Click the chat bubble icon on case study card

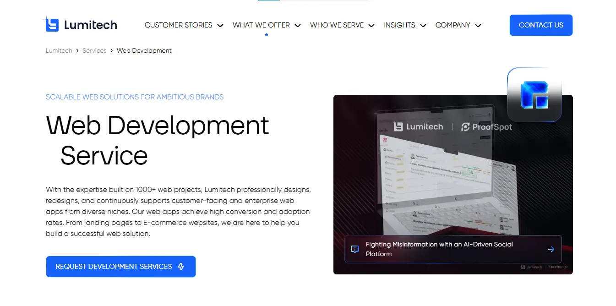[354, 249]
